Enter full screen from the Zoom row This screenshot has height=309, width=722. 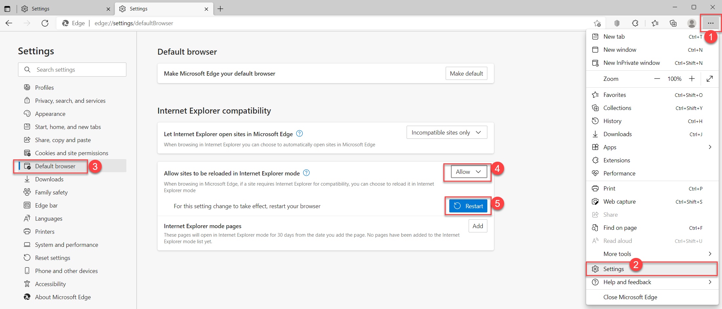710,79
